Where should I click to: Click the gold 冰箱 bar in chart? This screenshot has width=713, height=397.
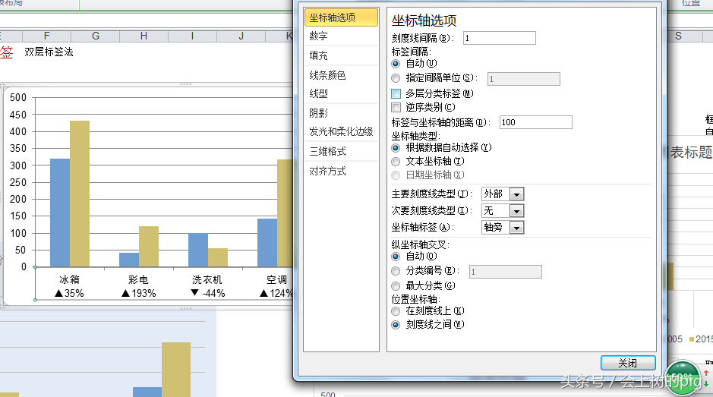pos(80,194)
